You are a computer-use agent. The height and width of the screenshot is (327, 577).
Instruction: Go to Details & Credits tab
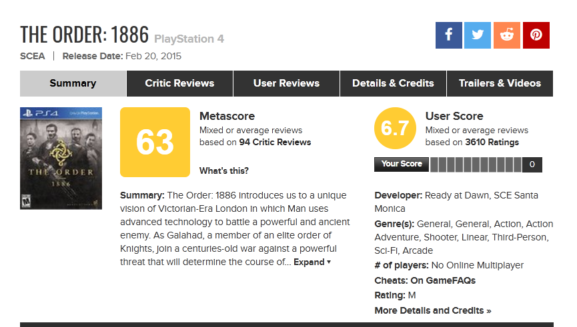(x=393, y=83)
